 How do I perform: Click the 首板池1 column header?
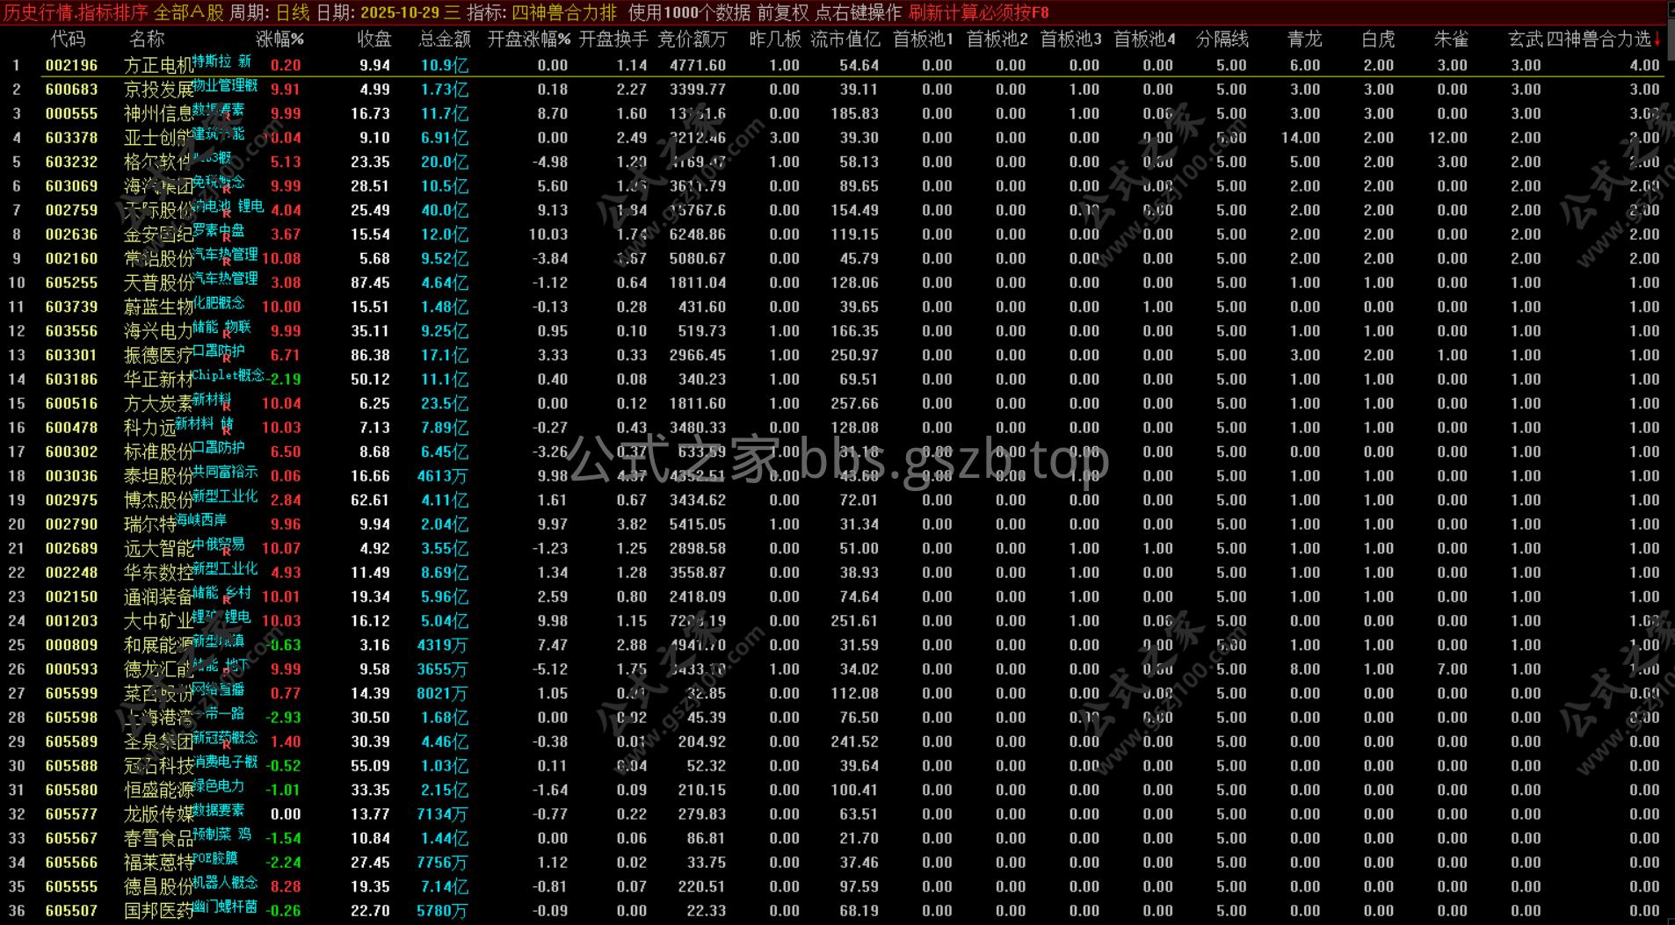(923, 39)
